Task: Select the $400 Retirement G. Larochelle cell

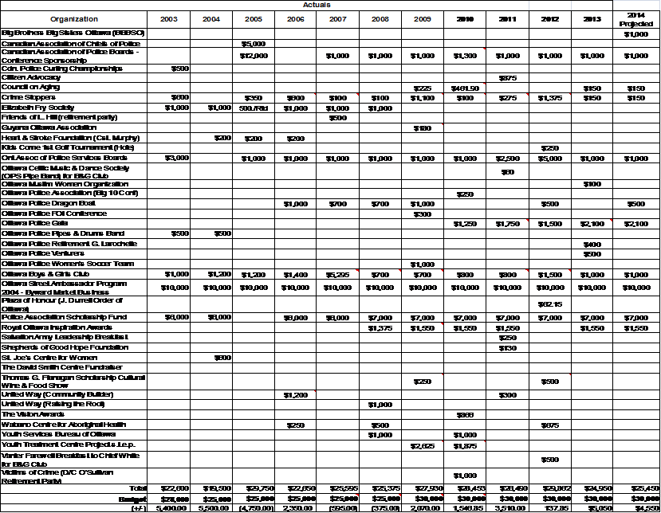Action: tap(592, 245)
